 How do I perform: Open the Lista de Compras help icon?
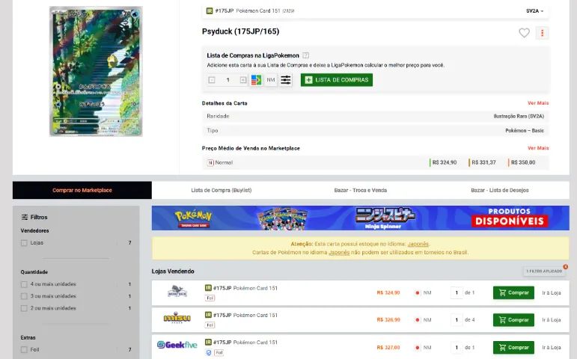click(305, 55)
